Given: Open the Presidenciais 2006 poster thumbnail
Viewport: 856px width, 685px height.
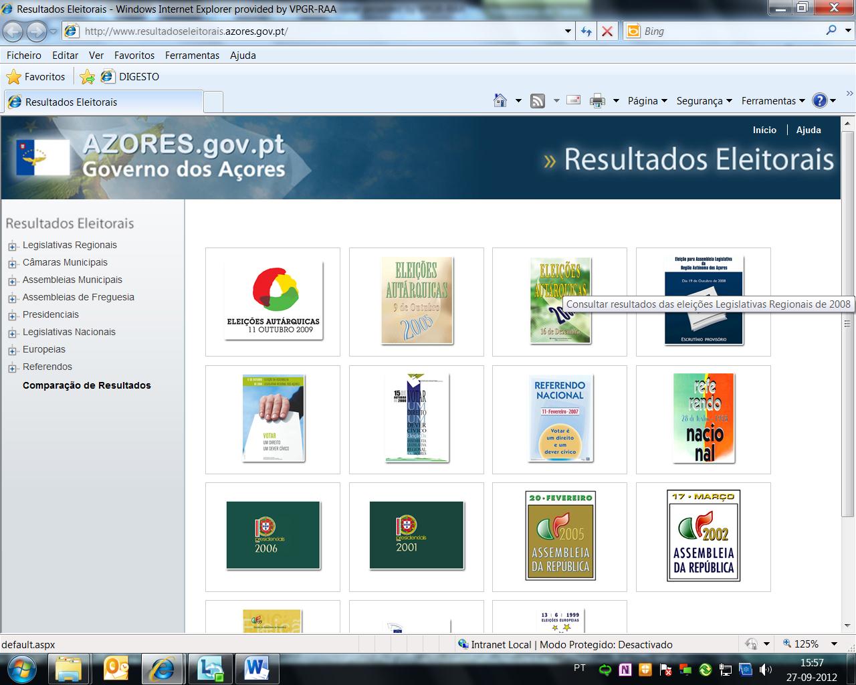Looking at the screenshot, I should pos(272,536).
